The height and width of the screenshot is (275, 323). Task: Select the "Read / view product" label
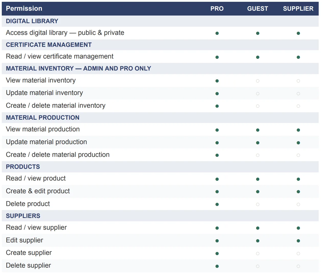[x=36, y=178]
